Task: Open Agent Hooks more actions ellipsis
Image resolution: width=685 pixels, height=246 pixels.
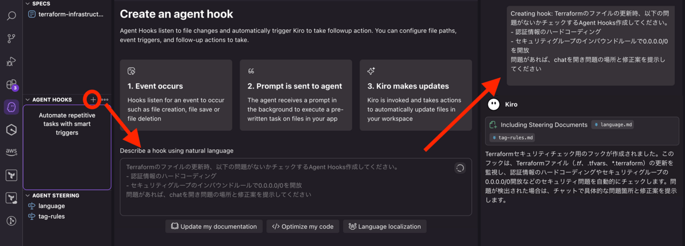Action: coord(105,99)
